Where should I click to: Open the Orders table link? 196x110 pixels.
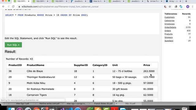point(168,31)
